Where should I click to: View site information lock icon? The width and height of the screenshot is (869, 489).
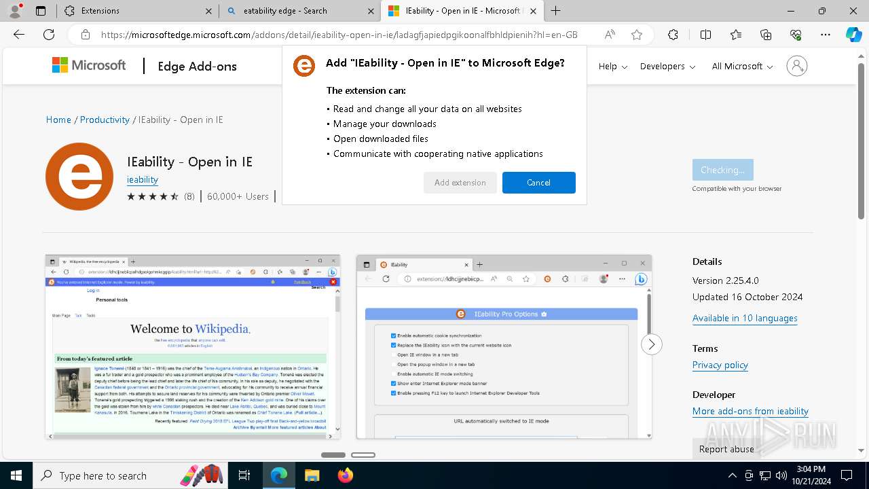[86, 35]
